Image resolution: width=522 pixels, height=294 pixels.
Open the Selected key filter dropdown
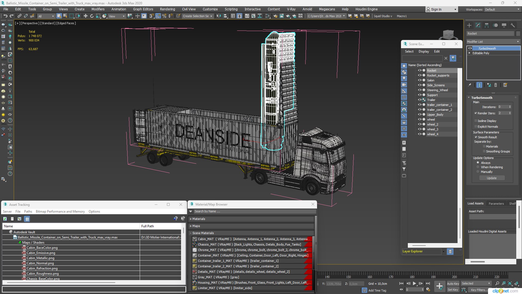[476, 283]
